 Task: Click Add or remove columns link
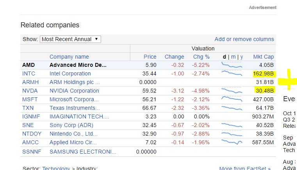click(x=244, y=39)
